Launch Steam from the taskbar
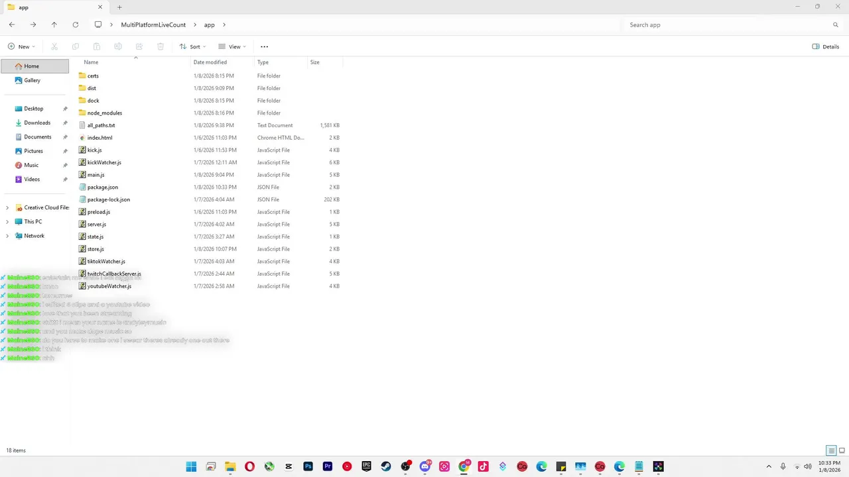 [385, 466]
